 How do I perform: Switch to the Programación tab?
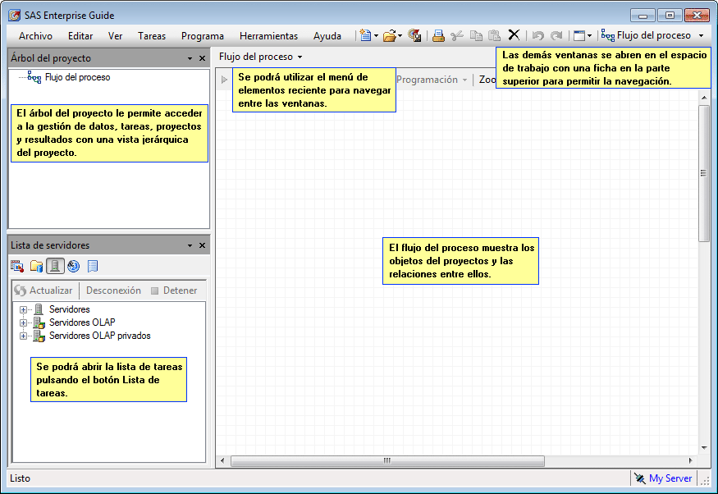point(428,80)
